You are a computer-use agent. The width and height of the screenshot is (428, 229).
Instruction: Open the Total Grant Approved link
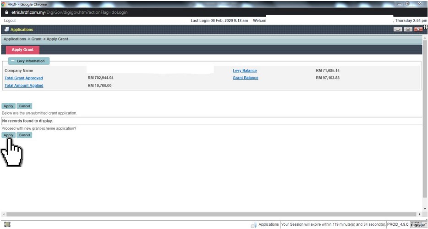tap(23, 78)
